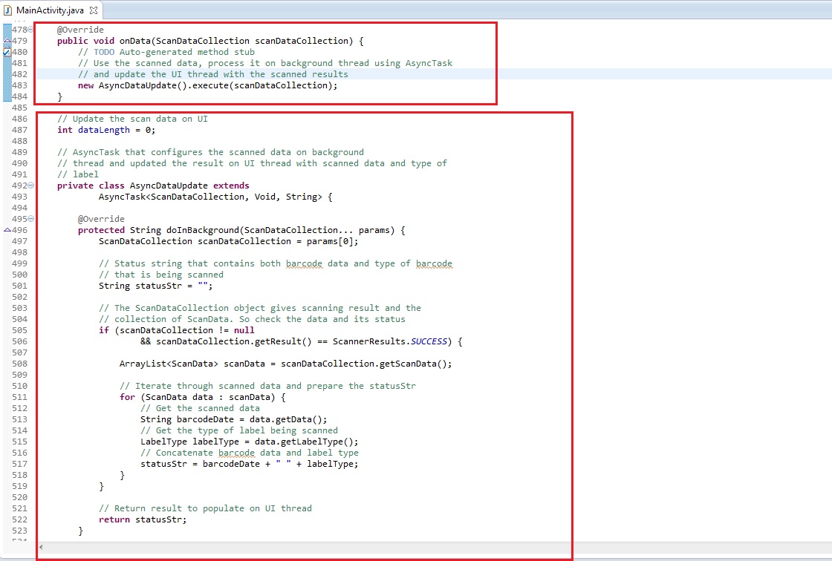Screen dimensions: 832x561
Task: Click line number 508 in the gutter
Action: (x=19, y=364)
